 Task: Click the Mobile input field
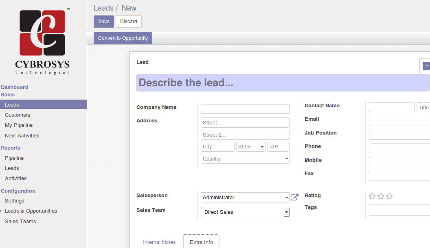[399, 162]
